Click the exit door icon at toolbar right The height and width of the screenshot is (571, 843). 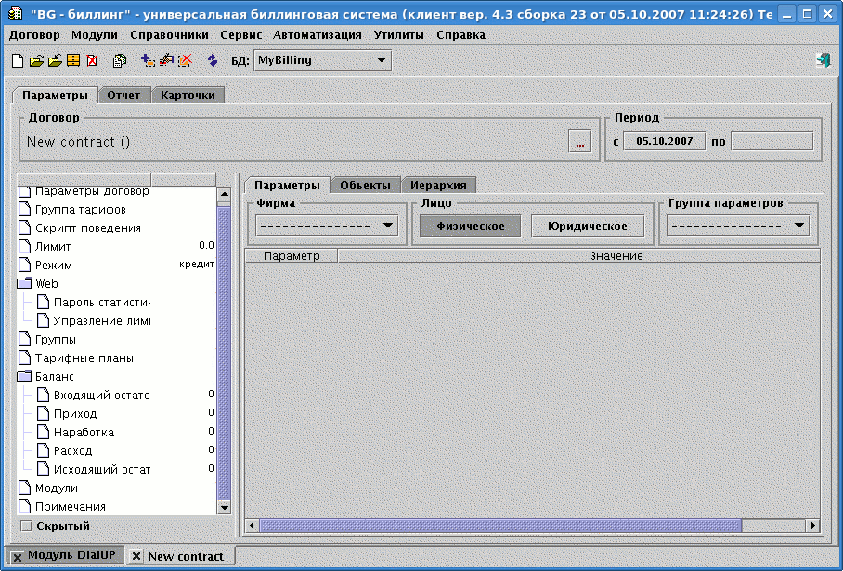pos(823,60)
